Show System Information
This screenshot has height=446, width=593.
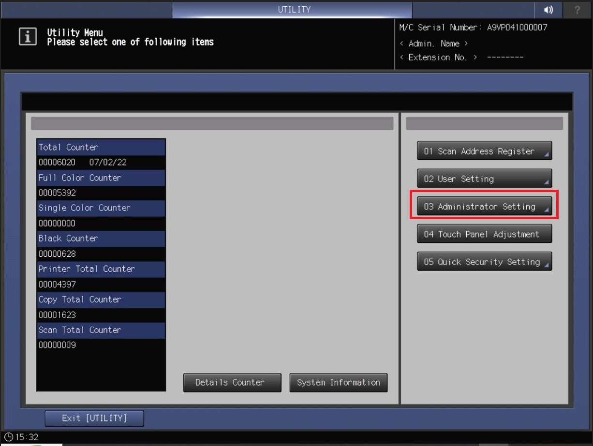[x=338, y=382]
